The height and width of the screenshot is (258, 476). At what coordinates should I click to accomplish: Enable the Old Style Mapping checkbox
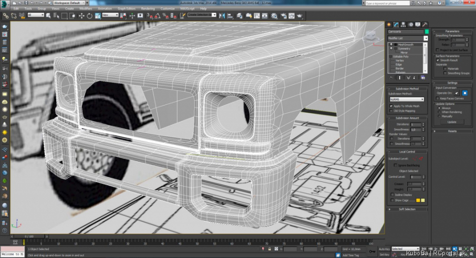(x=391, y=111)
